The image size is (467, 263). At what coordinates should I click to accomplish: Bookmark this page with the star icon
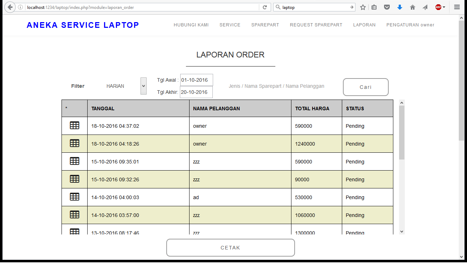click(x=363, y=7)
